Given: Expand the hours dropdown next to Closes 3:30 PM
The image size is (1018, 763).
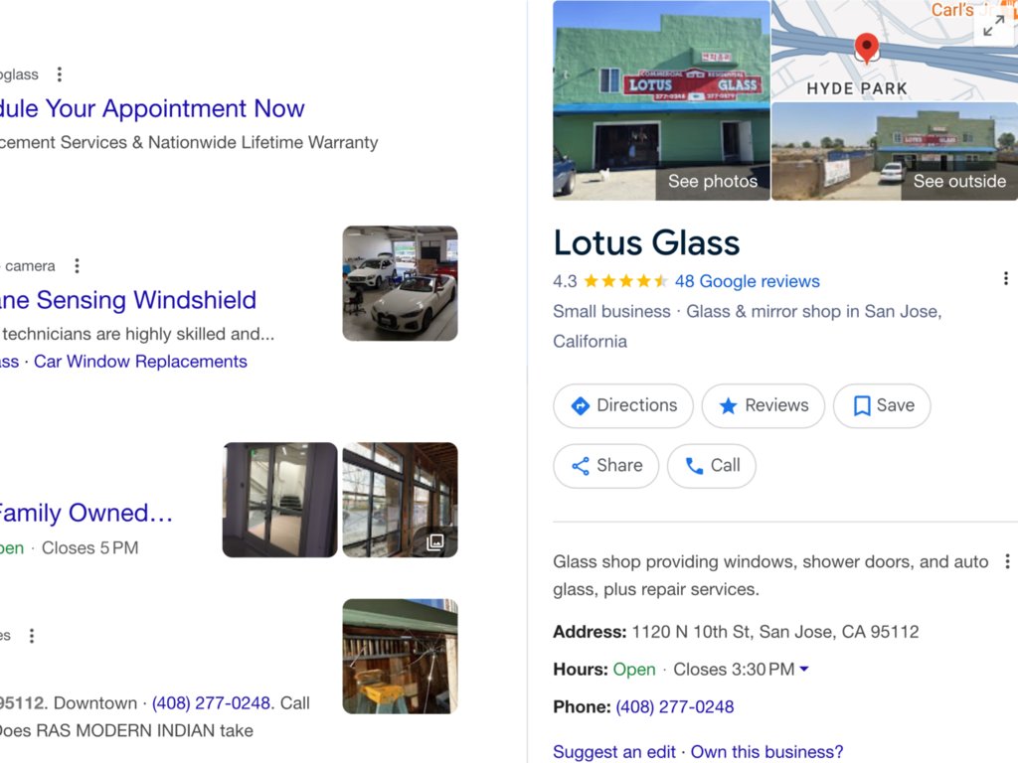Looking at the screenshot, I should [804, 669].
